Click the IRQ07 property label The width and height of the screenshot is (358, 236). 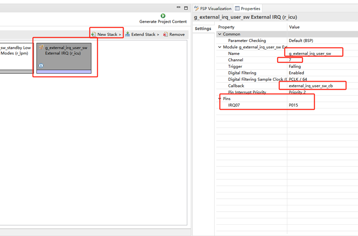click(x=234, y=105)
